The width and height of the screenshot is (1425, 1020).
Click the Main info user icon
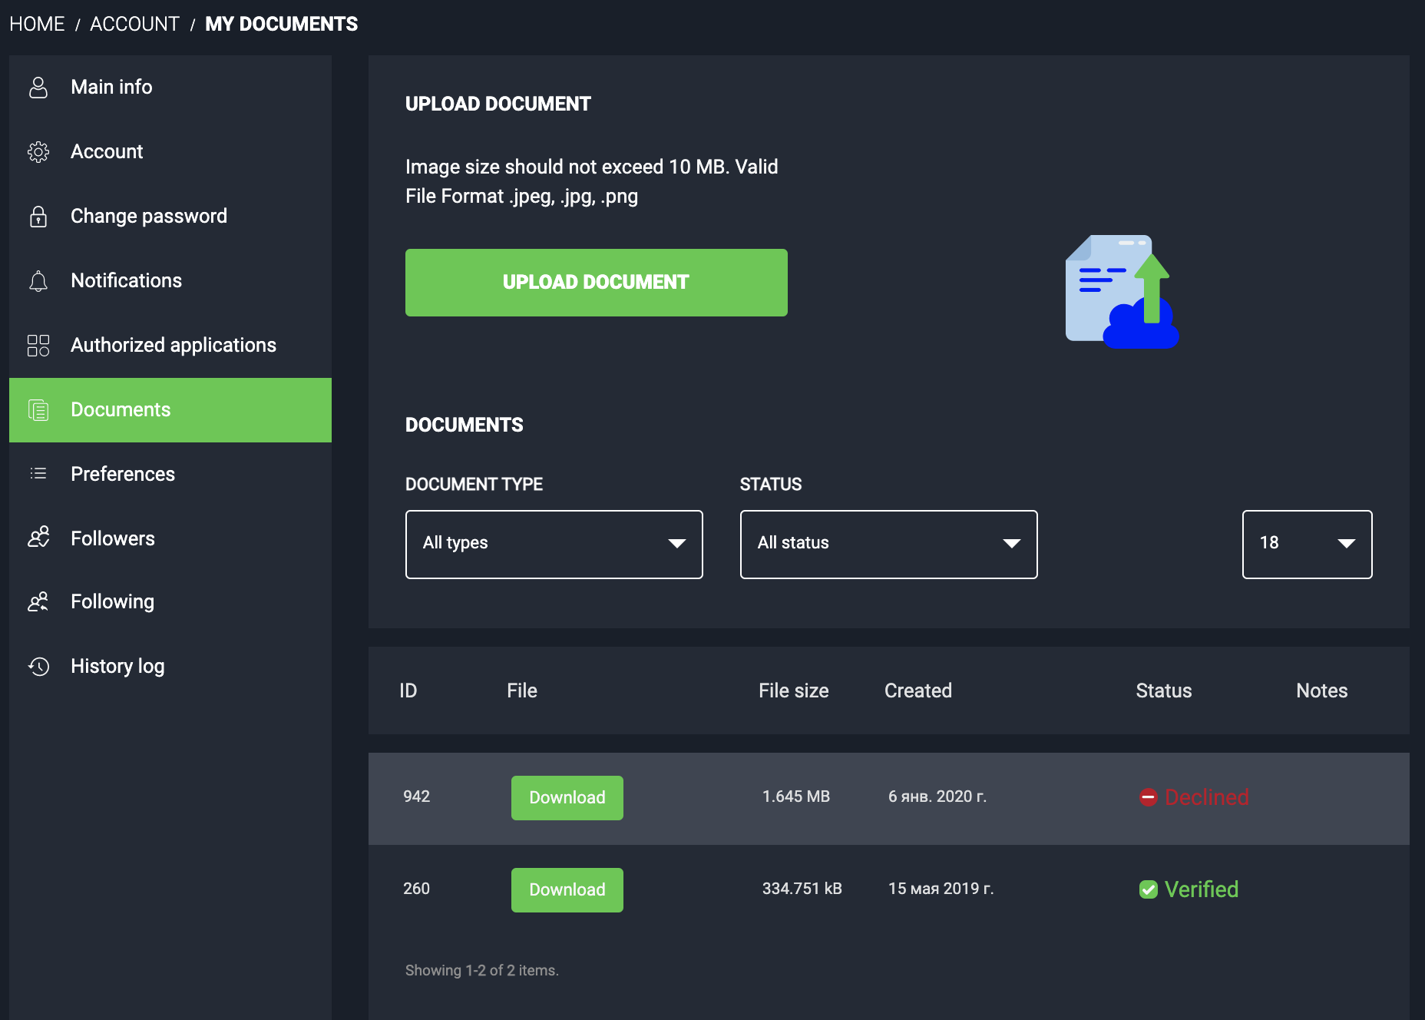click(x=38, y=88)
